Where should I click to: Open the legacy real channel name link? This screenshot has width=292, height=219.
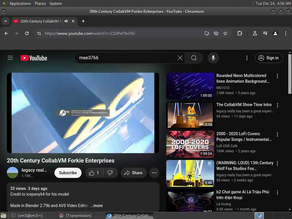34,170
